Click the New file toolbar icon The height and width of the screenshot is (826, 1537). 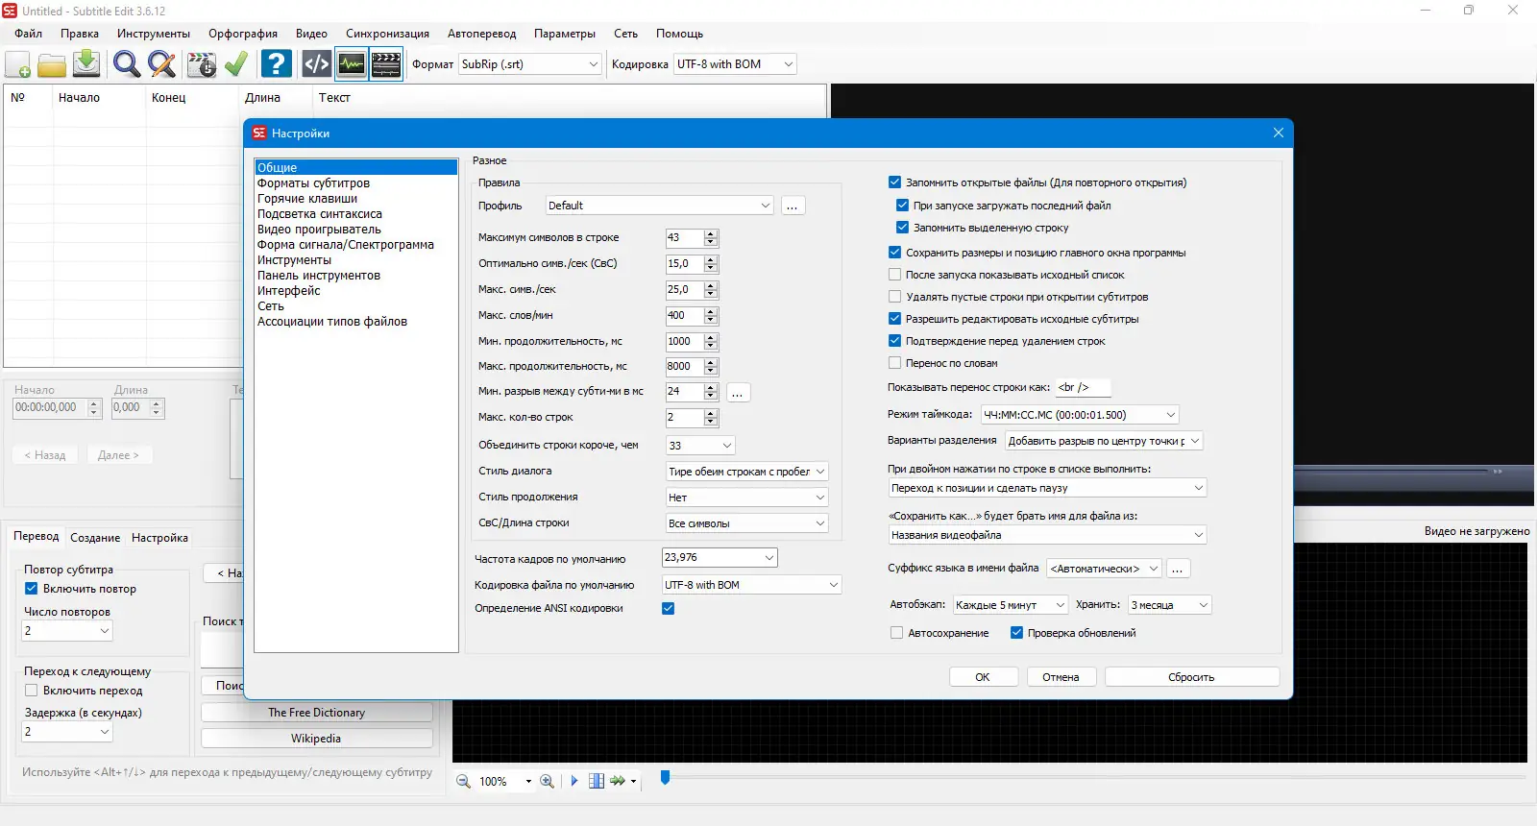pyautogui.click(x=18, y=64)
